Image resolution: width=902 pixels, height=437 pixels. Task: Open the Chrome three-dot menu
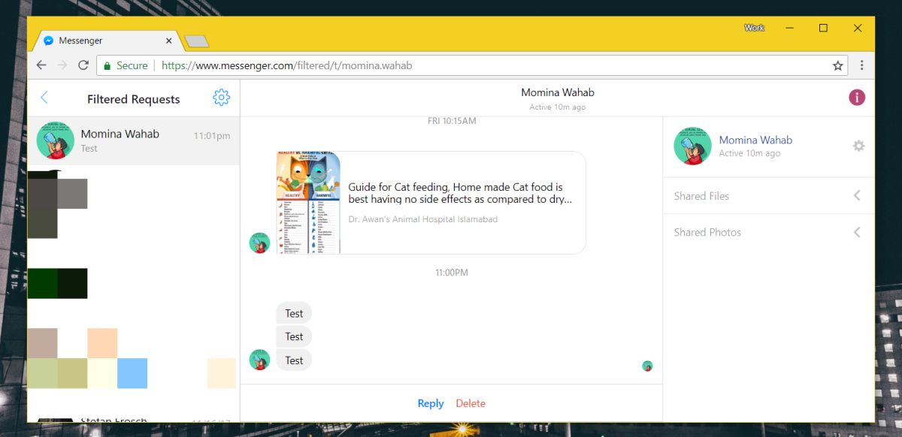(x=862, y=65)
